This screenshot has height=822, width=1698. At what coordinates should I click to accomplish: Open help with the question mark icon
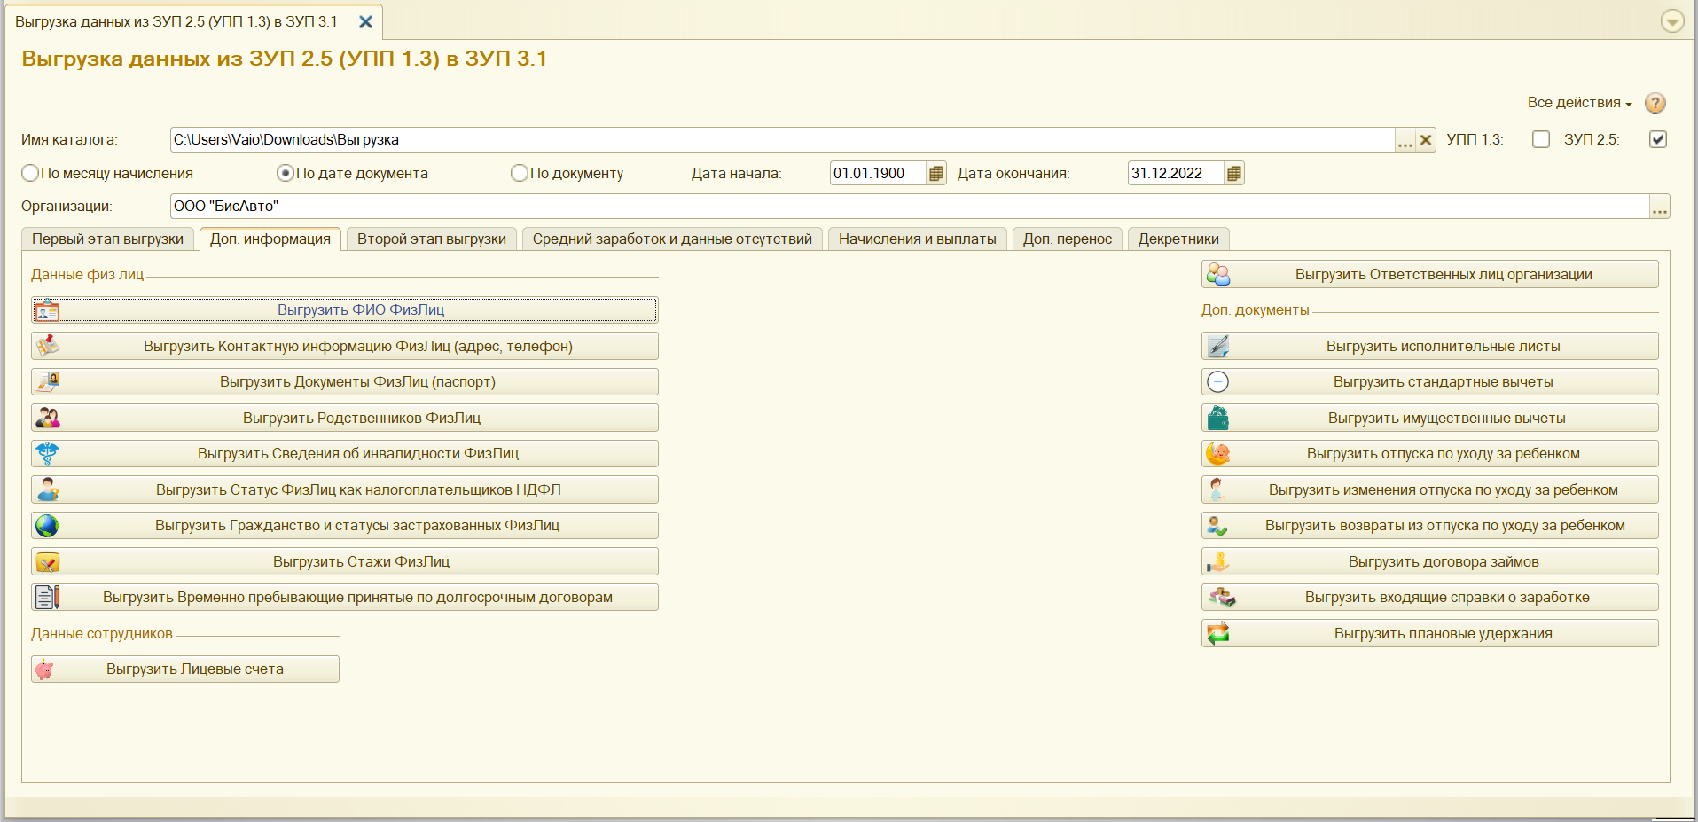pyautogui.click(x=1655, y=103)
